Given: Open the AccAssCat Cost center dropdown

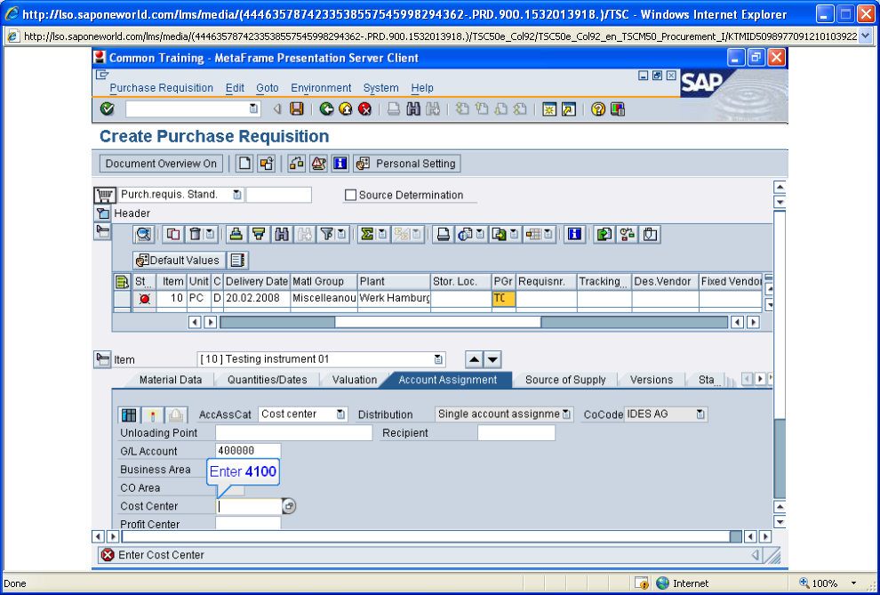Looking at the screenshot, I should coord(340,414).
